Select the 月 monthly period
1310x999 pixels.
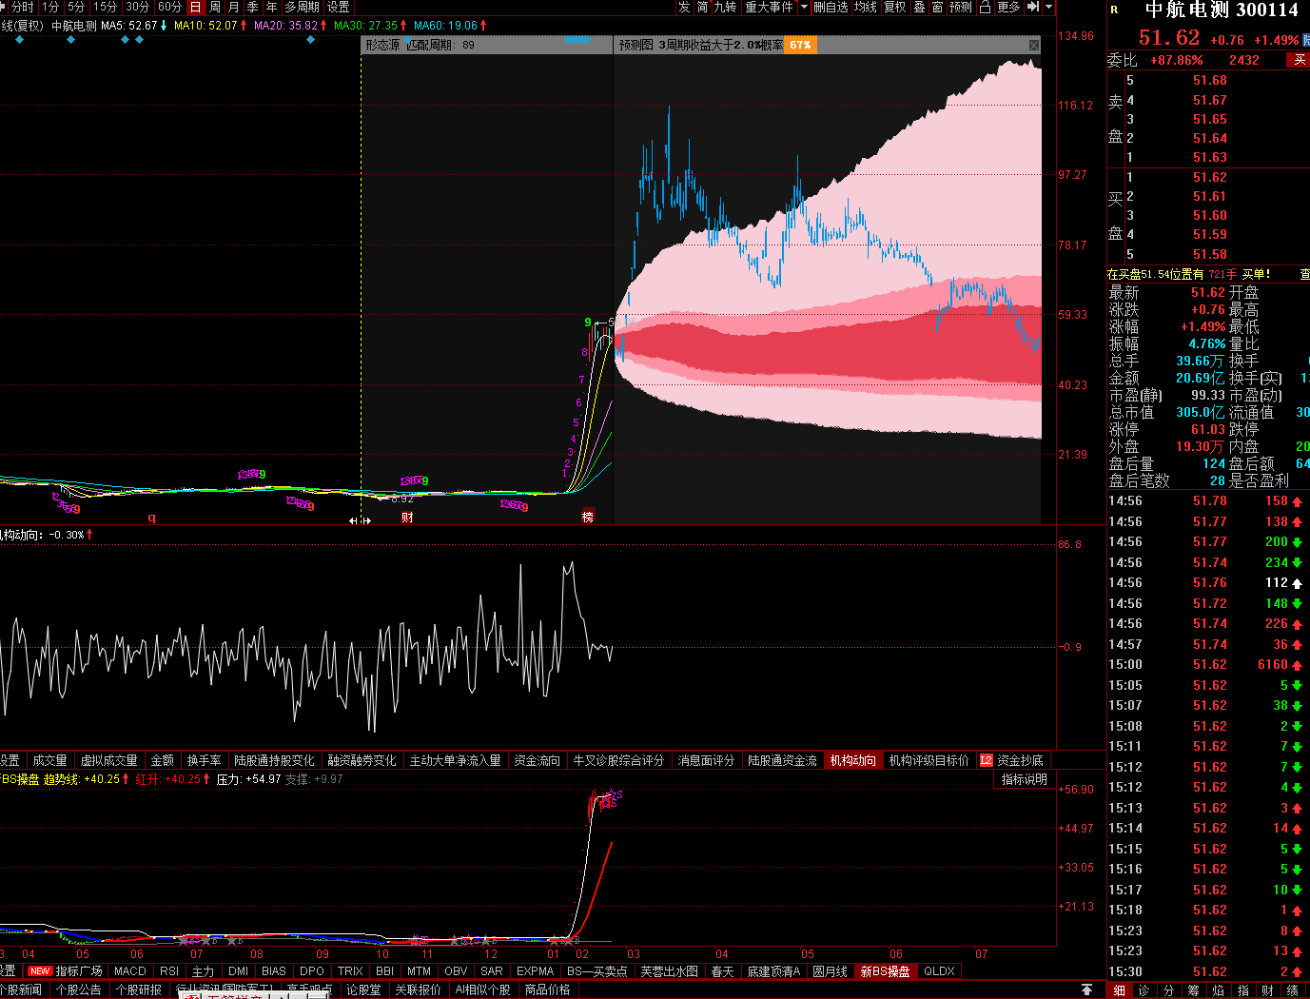[234, 7]
